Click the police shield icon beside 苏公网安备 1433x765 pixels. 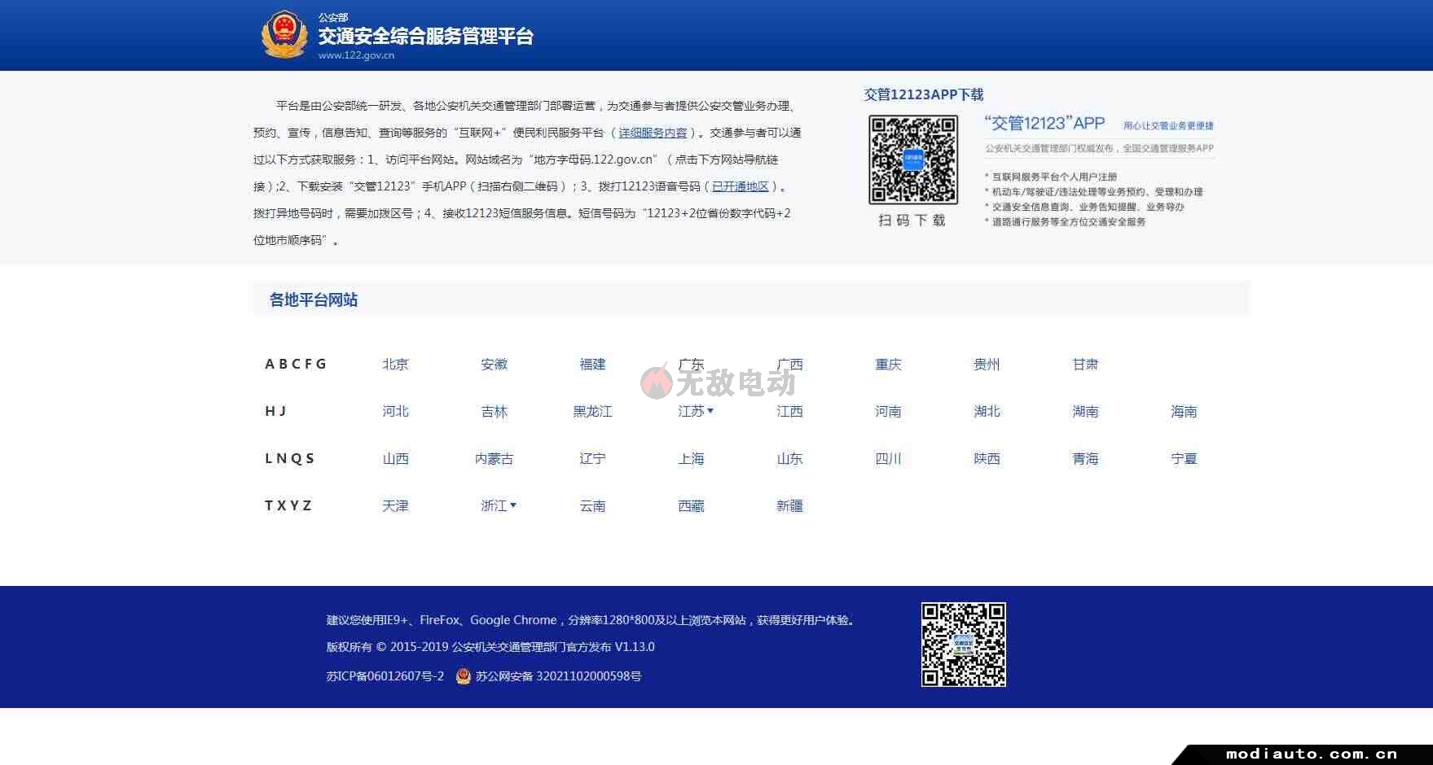pos(464,676)
